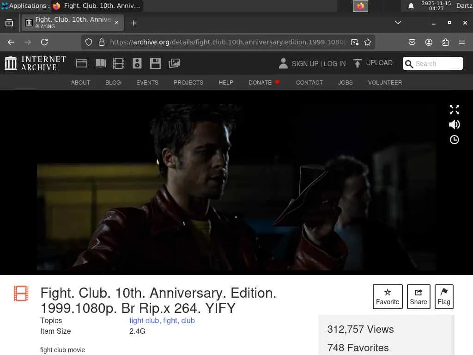Close the Fight Club tab
The image size is (473, 355).
click(x=116, y=23)
